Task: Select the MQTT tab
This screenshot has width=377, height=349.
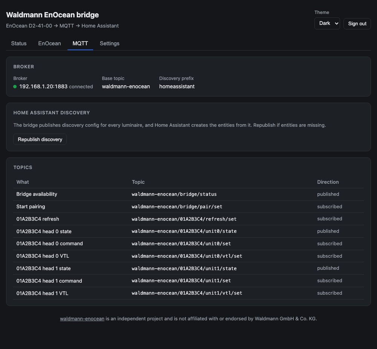Action: [80, 43]
